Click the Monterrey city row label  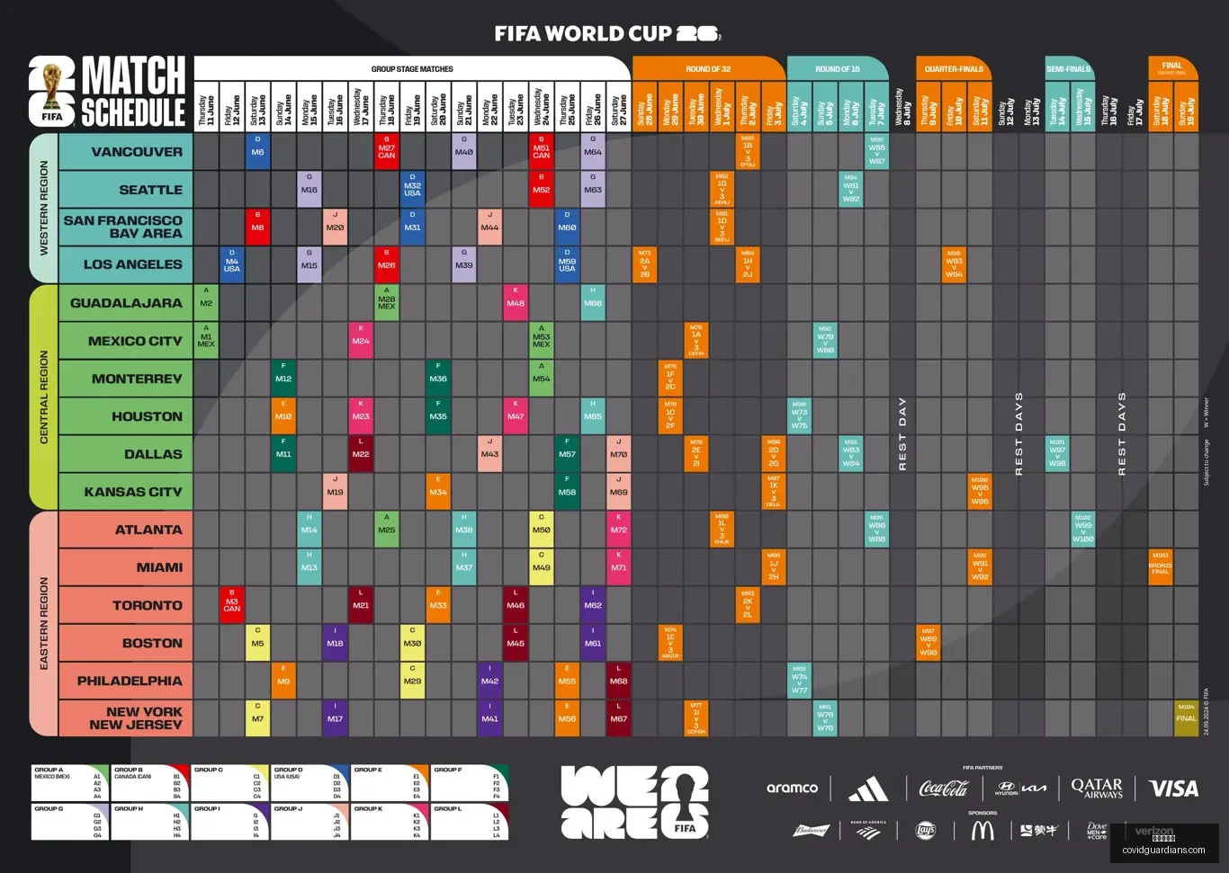coord(126,379)
